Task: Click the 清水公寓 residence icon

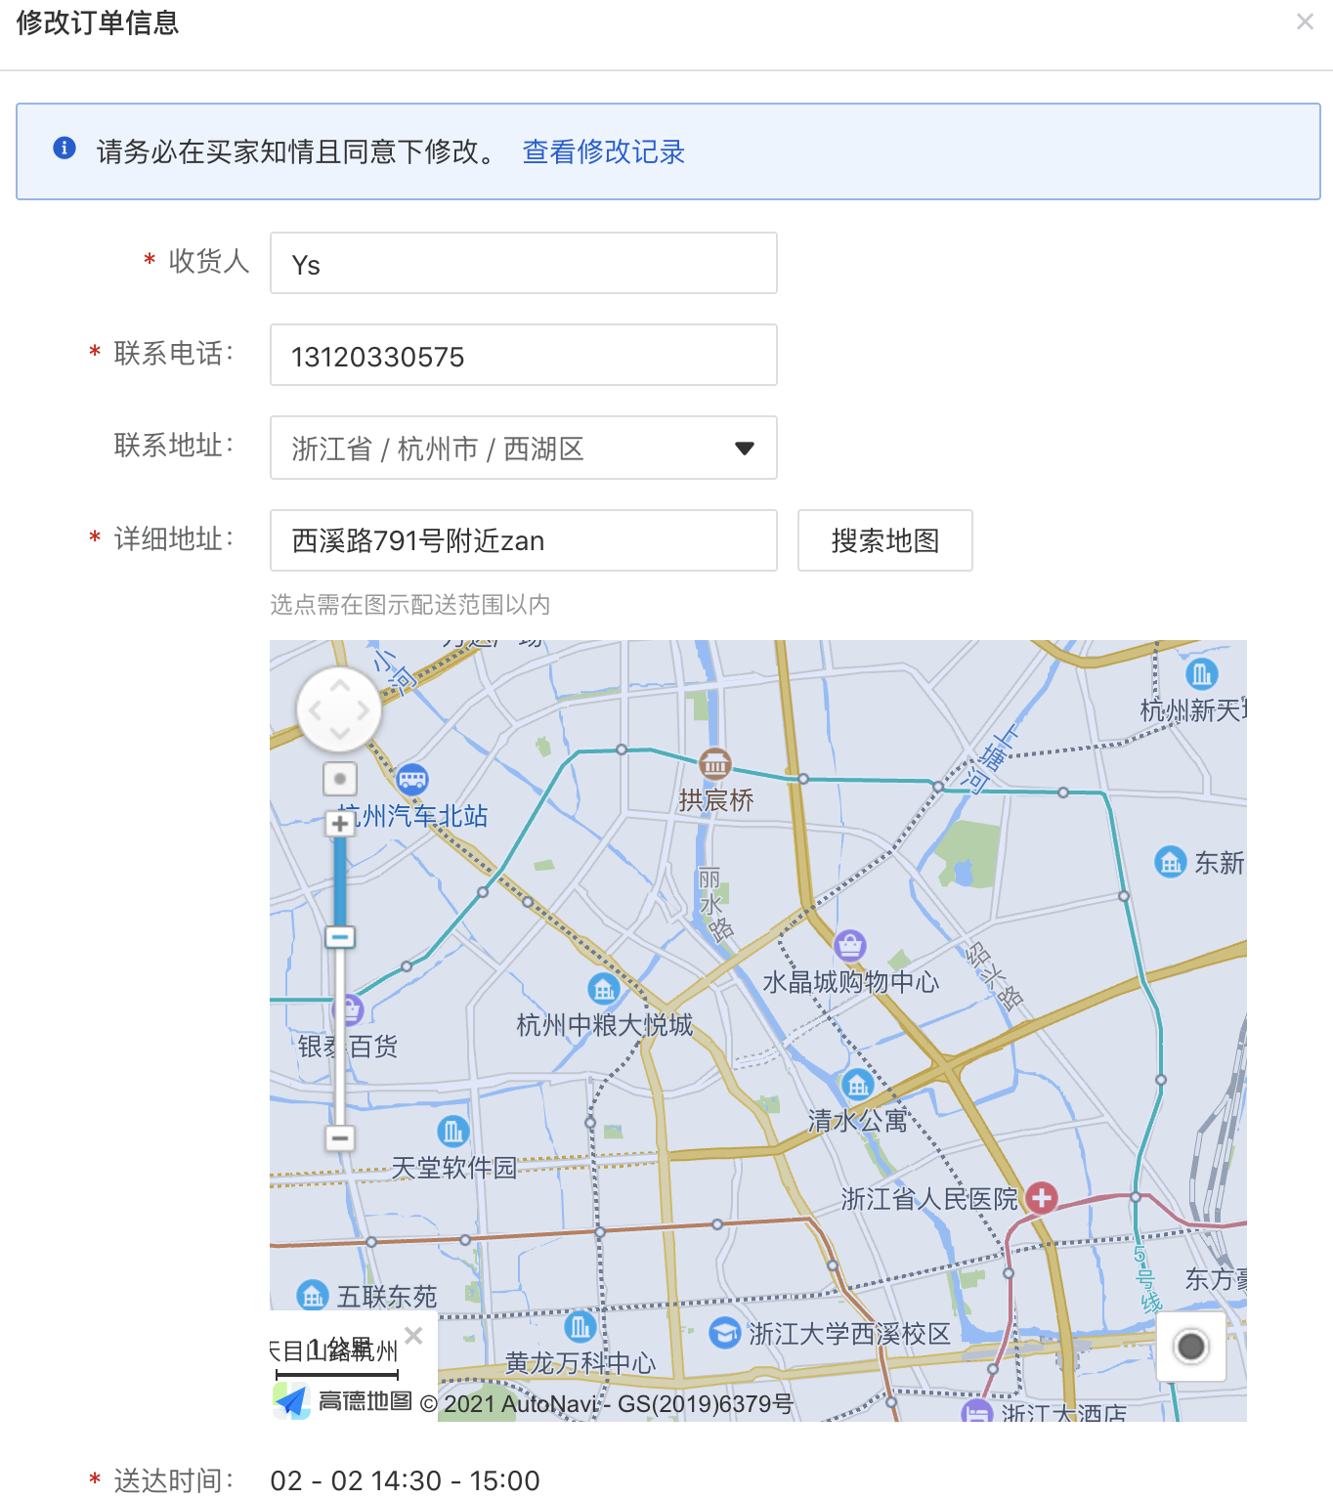Action: (858, 1084)
